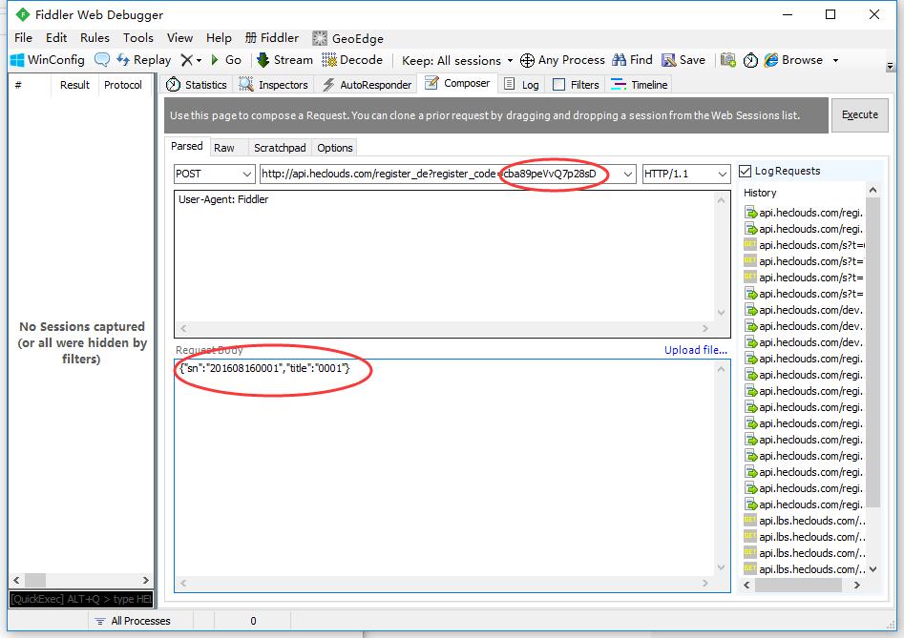The height and width of the screenshot is (638, 904).
Task: Click the Remove X toolbar icon
Action: tap(187, 60)
